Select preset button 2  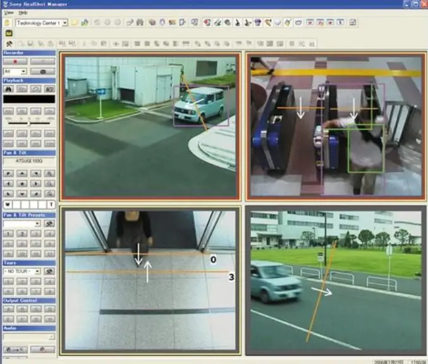coord(22,234)
